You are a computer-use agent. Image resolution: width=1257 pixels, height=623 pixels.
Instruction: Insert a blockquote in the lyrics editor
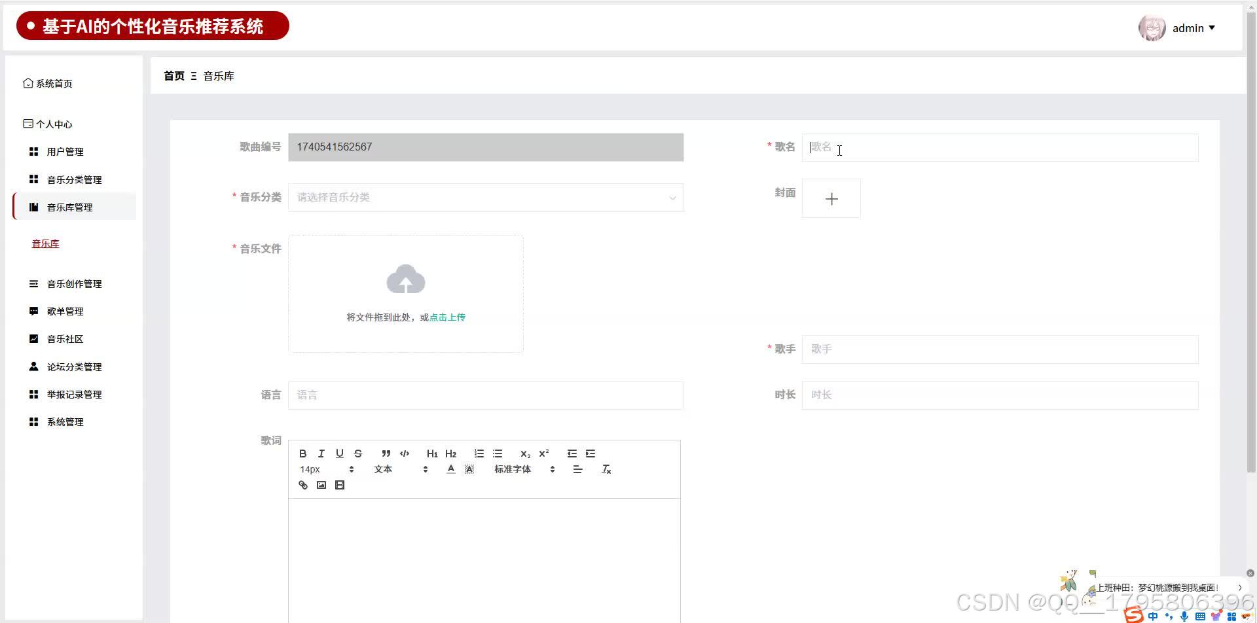386,453
